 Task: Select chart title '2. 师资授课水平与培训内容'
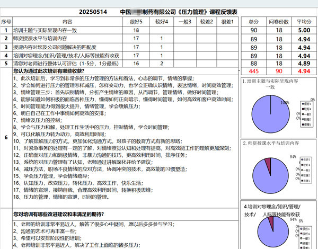click(x=271, y=144)
